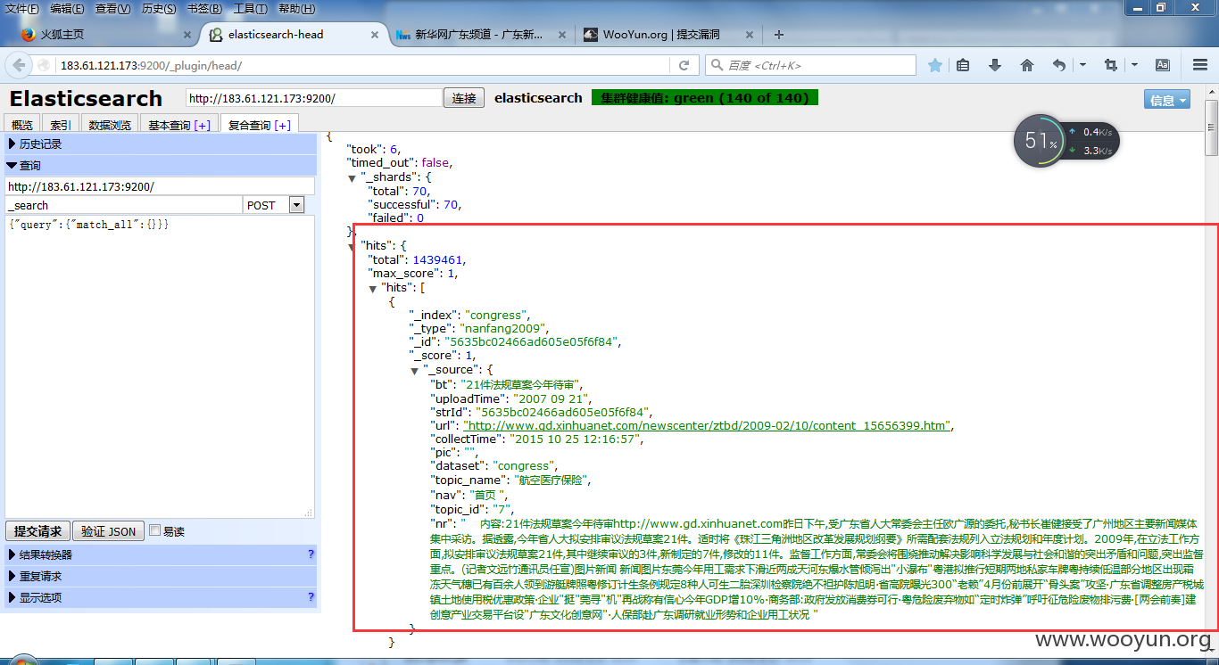The height and width of the screenshot is (665, 1219).
Task: Collapse the inner "hits" array node
Action: tap(373, 289)
